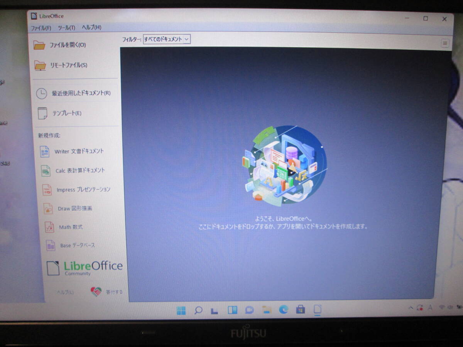Open the Windows Start menu

pyautogui.click(x=181, y=310)
